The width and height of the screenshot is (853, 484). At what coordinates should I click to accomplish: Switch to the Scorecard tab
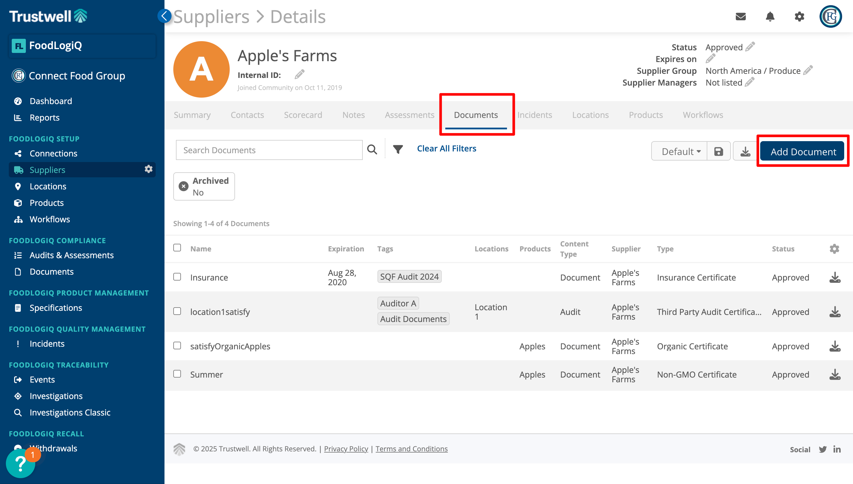click(x=303, y=115)
